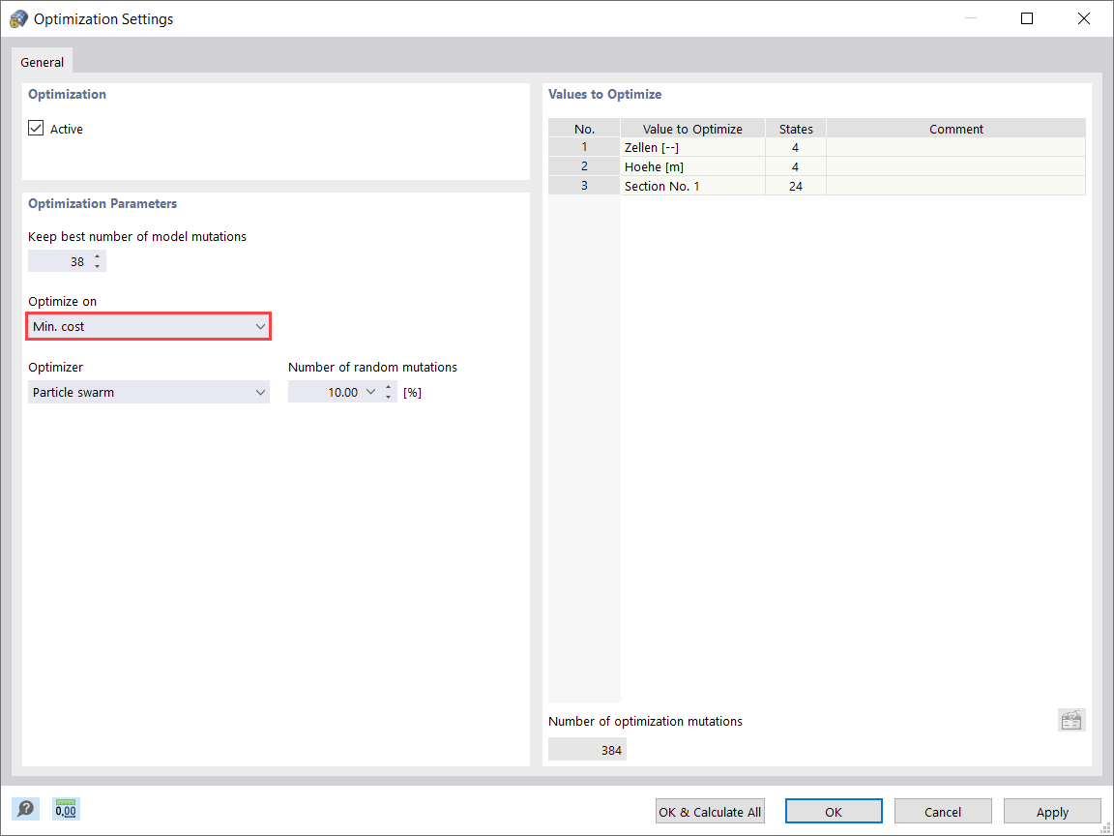Click the Optimization Settings app icon in title bar
Image resolution: width=1114 pixels, height=836 pixels.
click(18, 19)
